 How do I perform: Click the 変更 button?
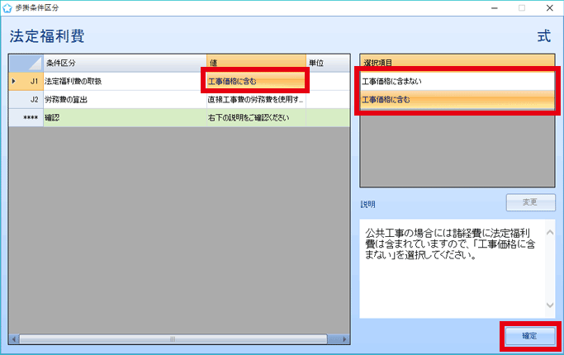529,202
